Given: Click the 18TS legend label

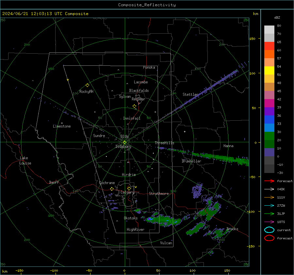Looking at the screenshot, I should [281, 222].
